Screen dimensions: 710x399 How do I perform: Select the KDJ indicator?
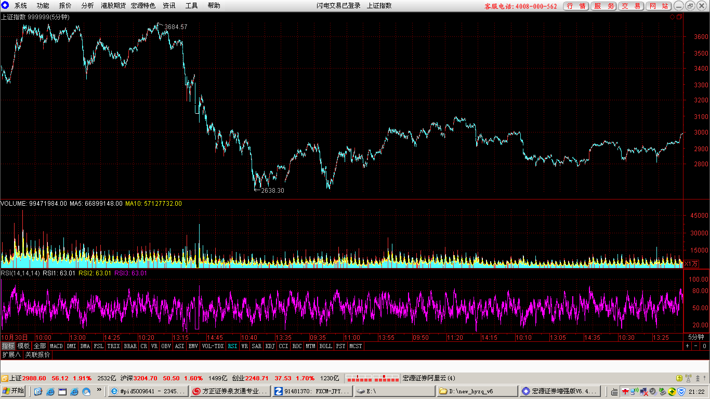pyautogui.click(x=270, y=346)
